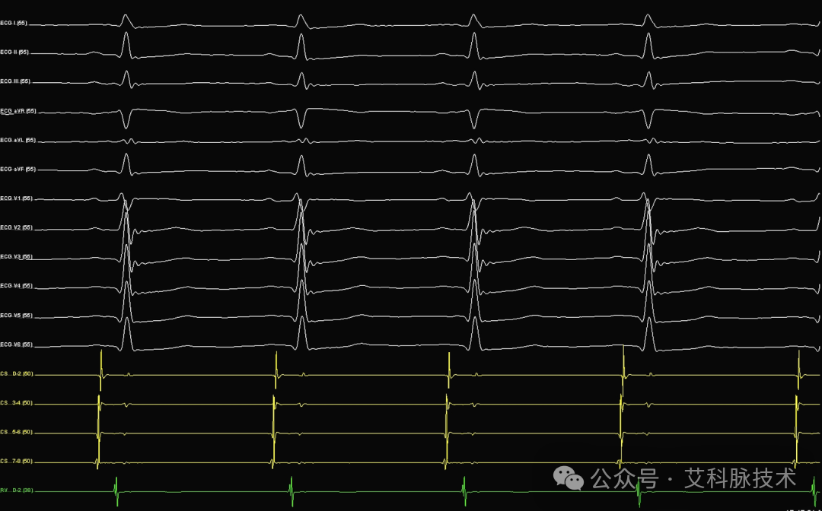Select the green RV D-2 channel label
Viewport: 822px width, 511px height.
click(x=17, y=490)
